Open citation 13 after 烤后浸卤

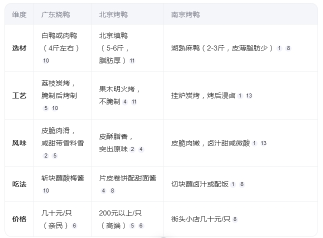tap(249, 95)
